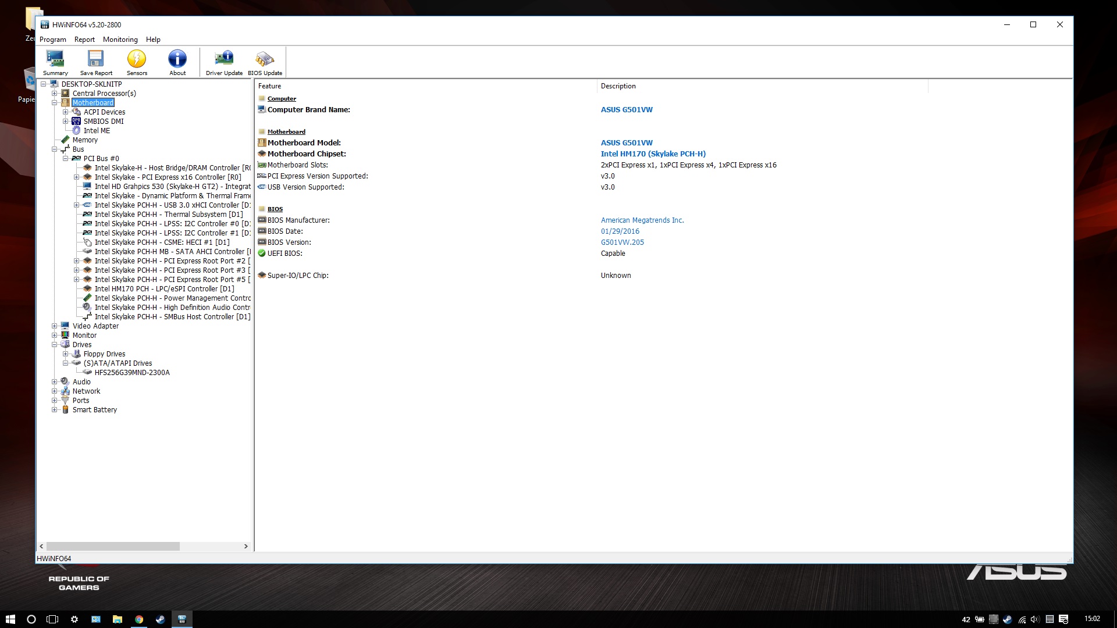Open the Chrome taskbar icon
This screenshot has width=1117, height=628.
click(x=139, y=619)
